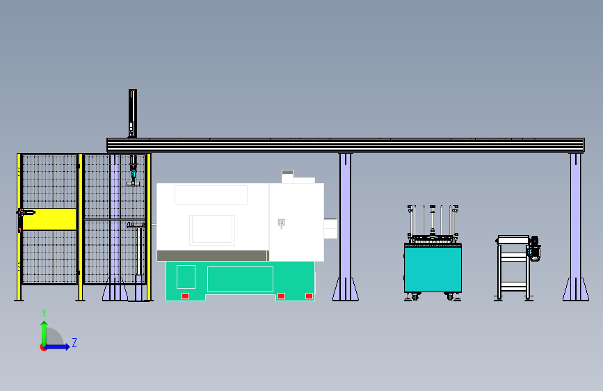Select the green lathe machine base
This screenshot has height=391, width=603.
point(241,280)
